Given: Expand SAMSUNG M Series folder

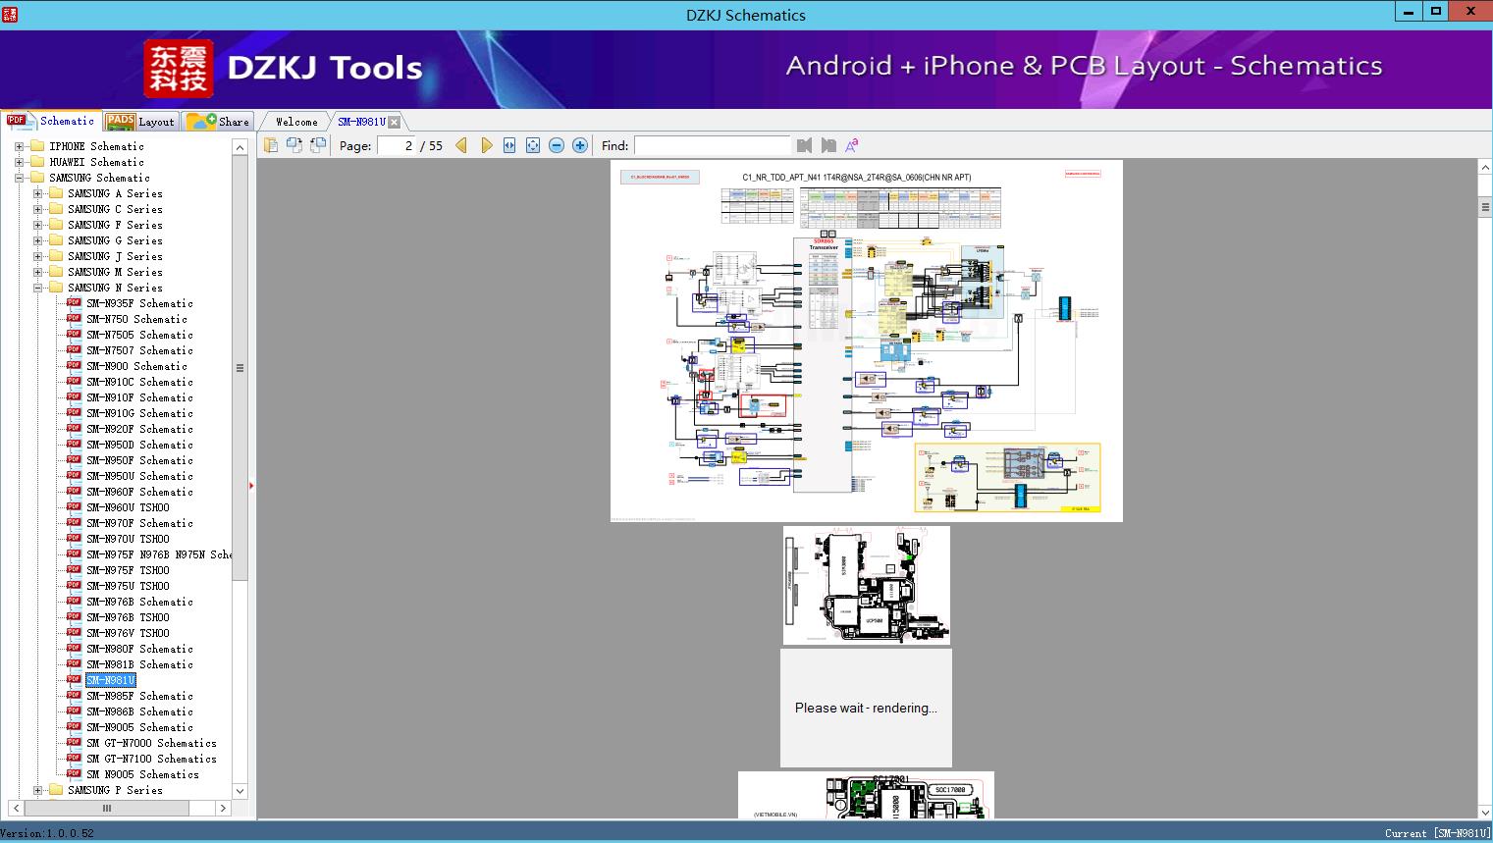Looking at the screenshot, I should click(37, 272).
